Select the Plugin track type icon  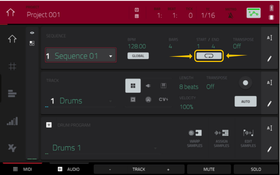148,86
